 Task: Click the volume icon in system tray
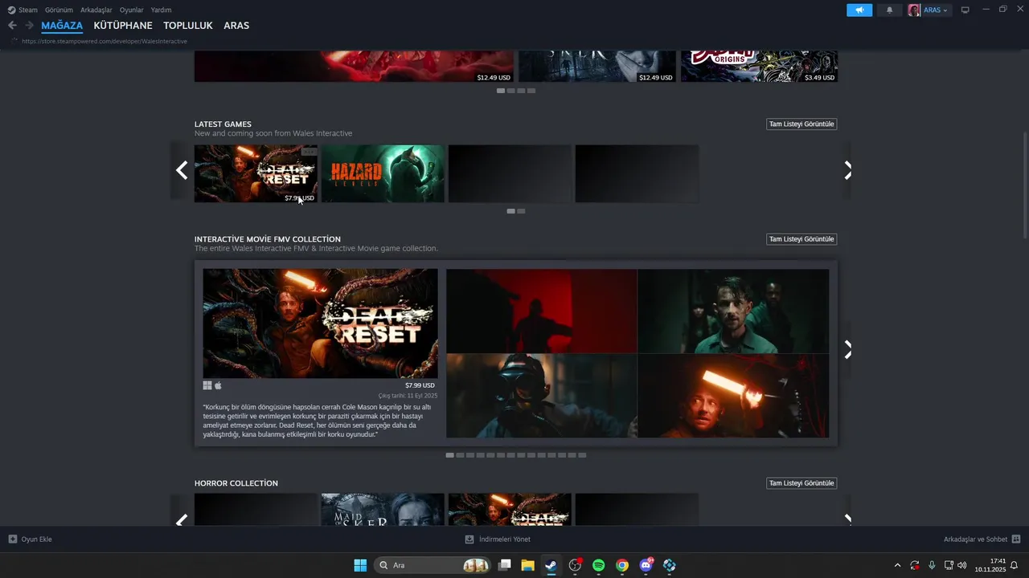(x=962, y=565)
